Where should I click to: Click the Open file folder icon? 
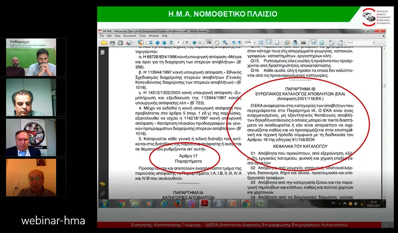104,42
